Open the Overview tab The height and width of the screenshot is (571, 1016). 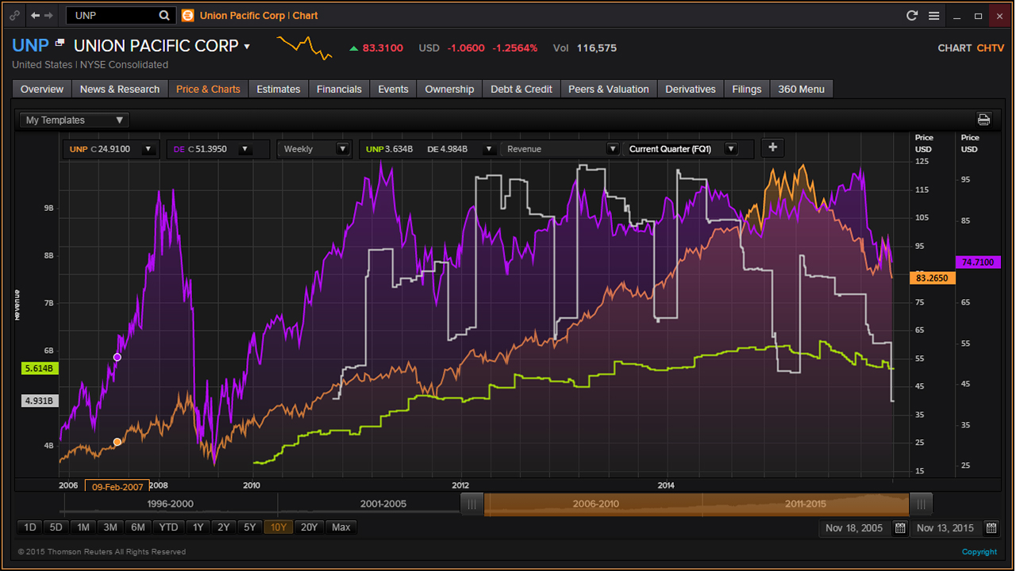[42, 89]
